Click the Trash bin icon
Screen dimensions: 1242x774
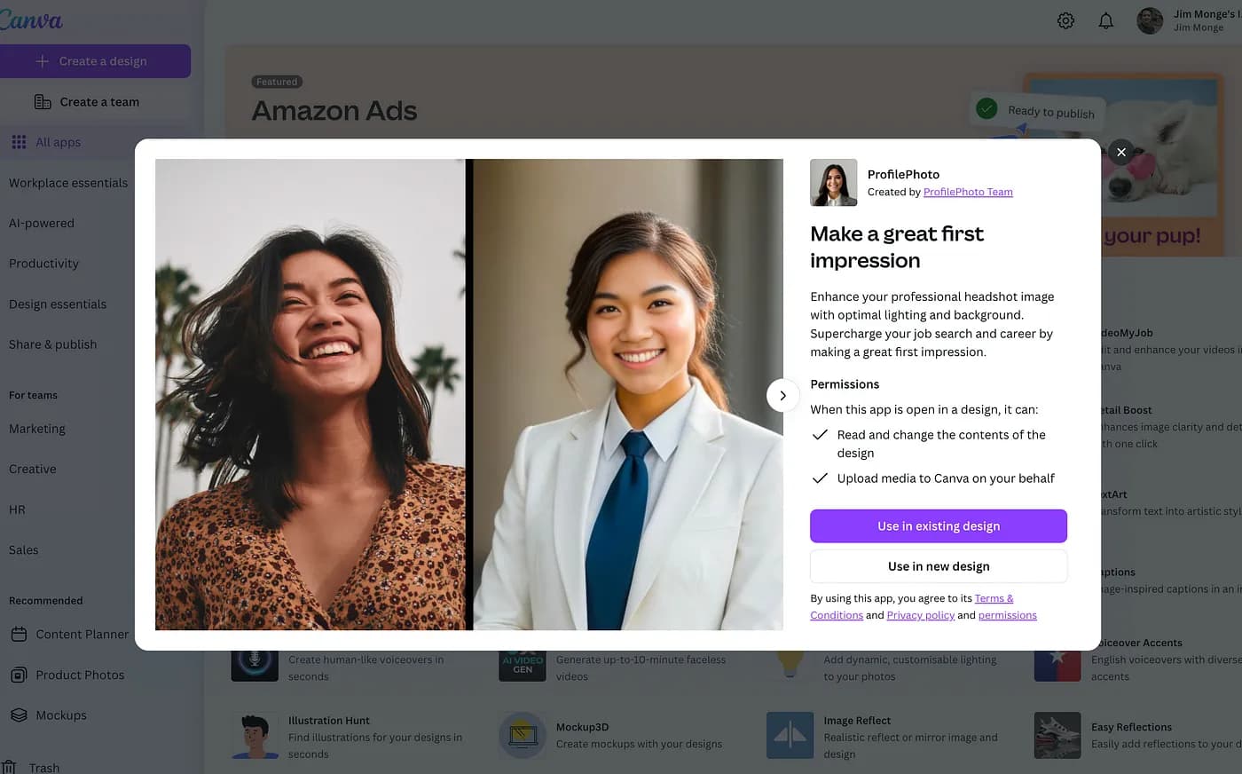pos(9,767)
